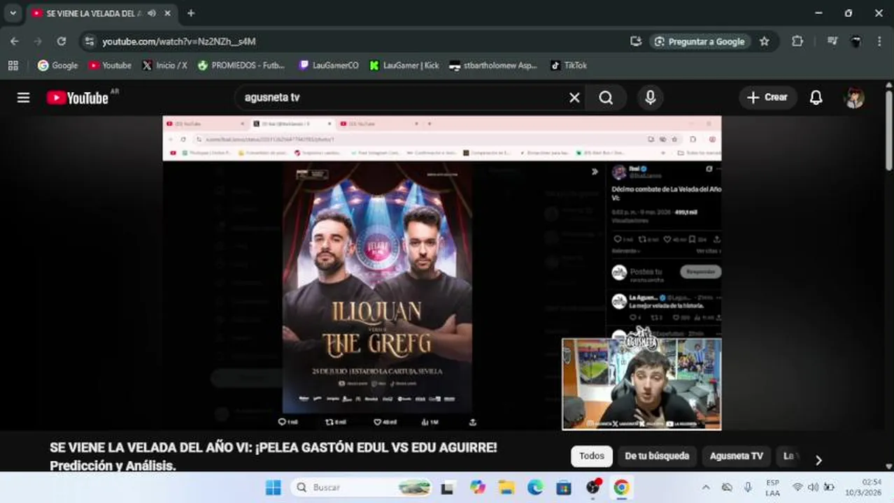Select the Agusneta TV chip
Screen dimensions: 894x503
[x=736, y=456]
